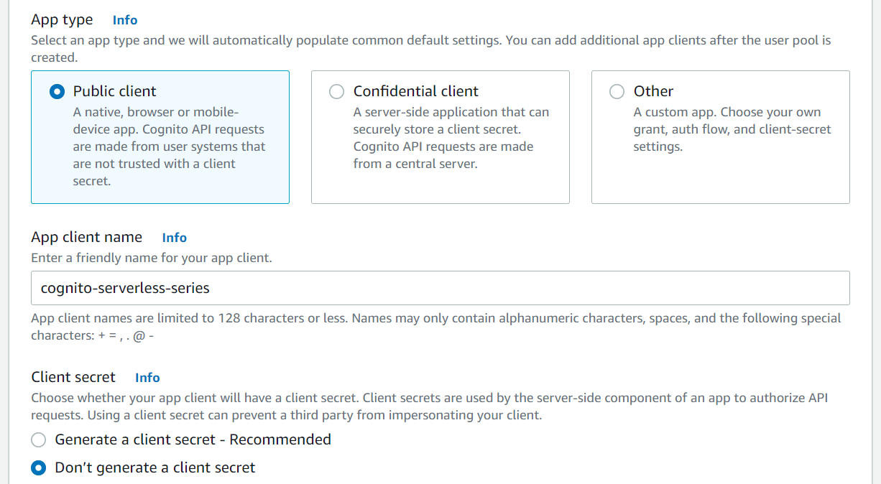
Task: Select the text cognito-serverless-series
Action: pyautogui.click(x=126, y=287)
